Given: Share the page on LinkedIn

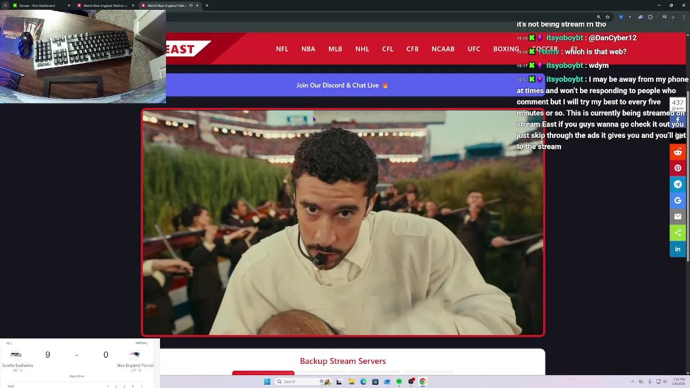Looking at the screenshot, I should pos(678,249).
